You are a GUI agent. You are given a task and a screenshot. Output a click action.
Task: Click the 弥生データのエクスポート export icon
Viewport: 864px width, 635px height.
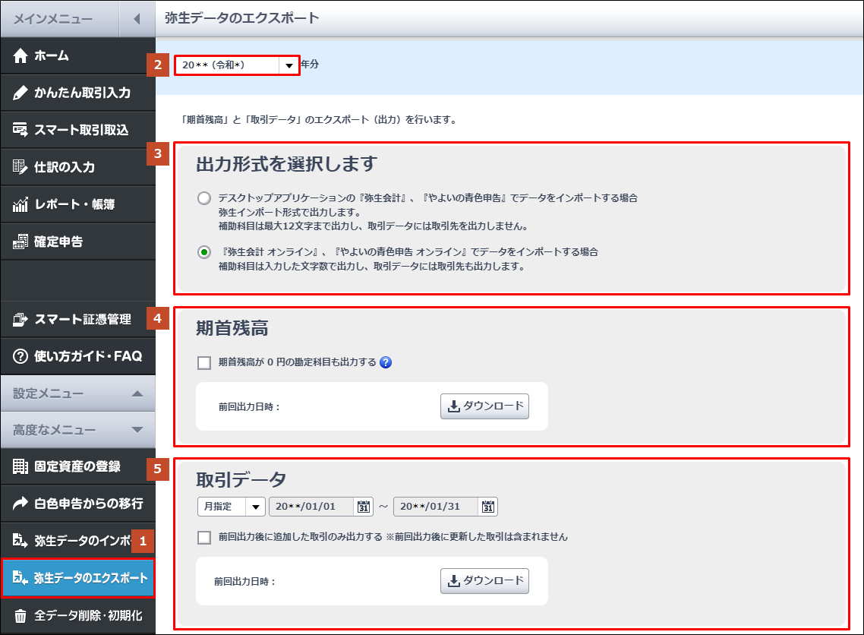pyautogui.click(x=20, y=578)
